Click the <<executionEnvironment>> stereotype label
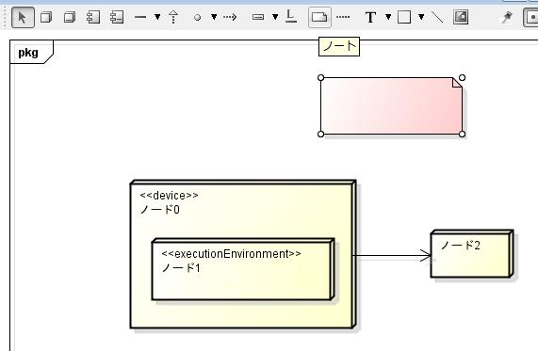 coord(231,254)
